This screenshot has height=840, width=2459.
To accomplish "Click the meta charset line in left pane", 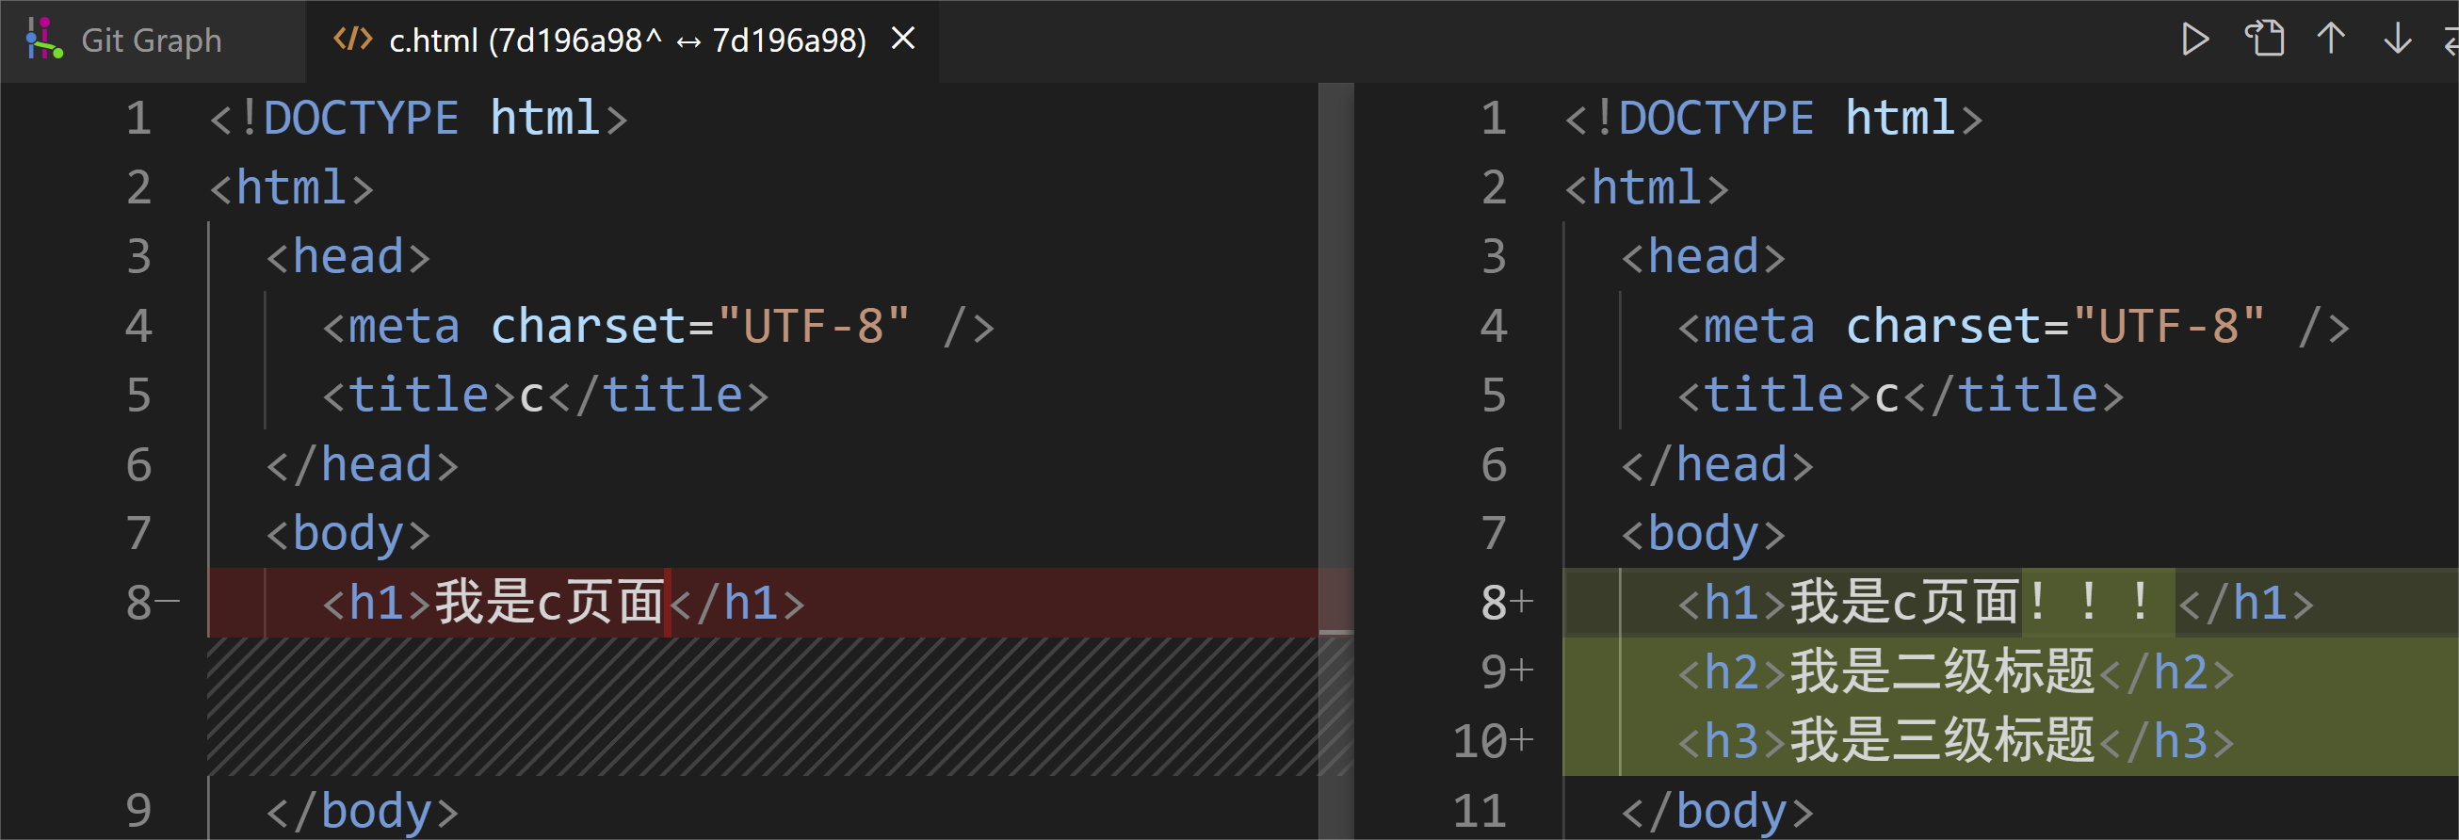I will click(658, 326).
